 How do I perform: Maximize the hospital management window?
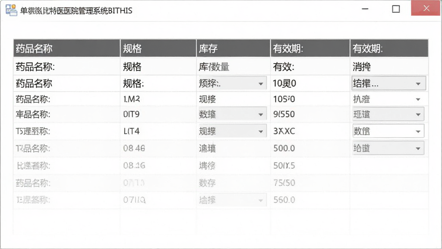coord(396,9)
